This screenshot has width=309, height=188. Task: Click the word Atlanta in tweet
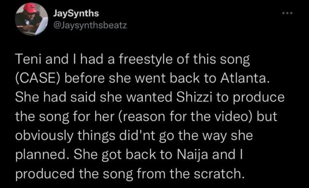(x=245, y=78)
